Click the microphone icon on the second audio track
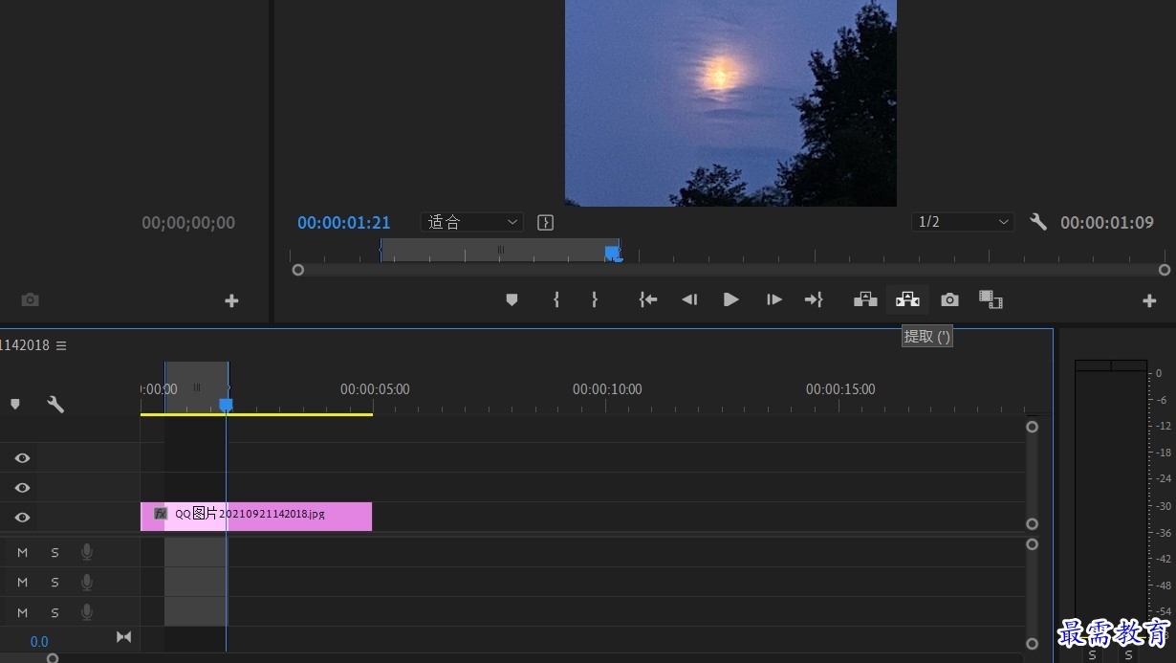1176x663 pixels. [x=87, y=582]
